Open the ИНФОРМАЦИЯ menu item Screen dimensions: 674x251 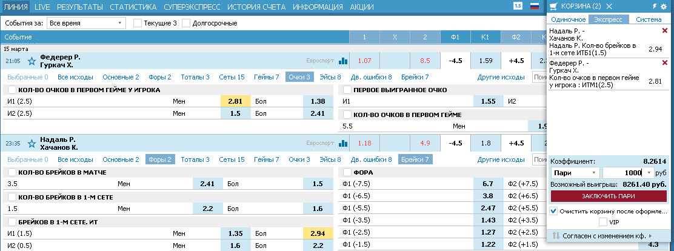point(318,7)
